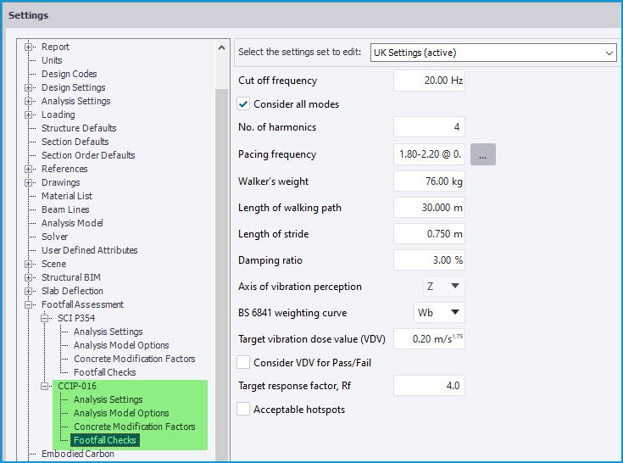Open the Pacing frequency ellipsis button
Image resolution: width=623 pixels, height=463 pixels.
tap(482, 154)
